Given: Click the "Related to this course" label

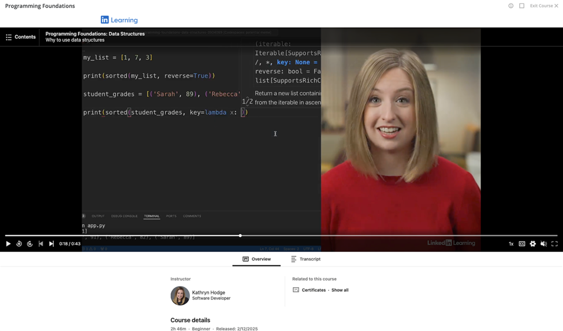Looking at the screenshot, I should [x=314, y=279].
